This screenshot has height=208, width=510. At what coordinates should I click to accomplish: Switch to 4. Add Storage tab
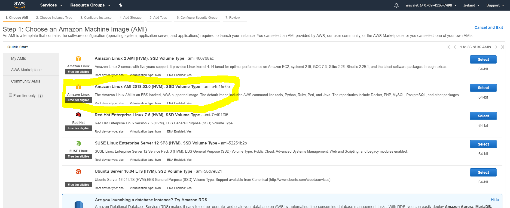click(130, 18)
